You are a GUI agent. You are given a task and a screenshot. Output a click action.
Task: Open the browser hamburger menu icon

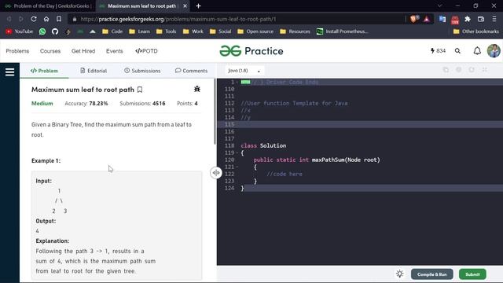pos(494,19)
